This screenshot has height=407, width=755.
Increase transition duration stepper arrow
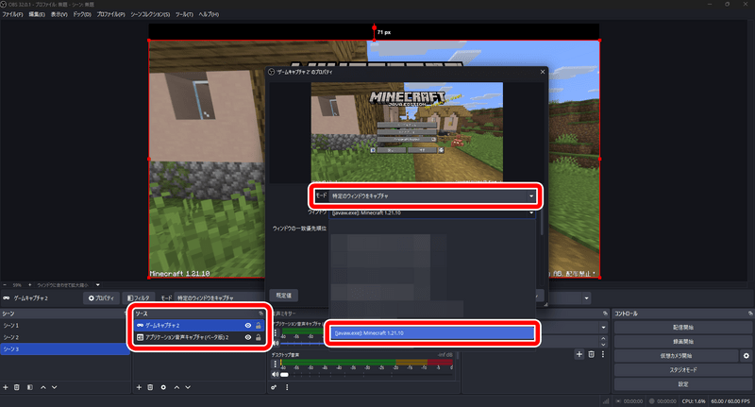pyautogui.click(x=604, y=339)
